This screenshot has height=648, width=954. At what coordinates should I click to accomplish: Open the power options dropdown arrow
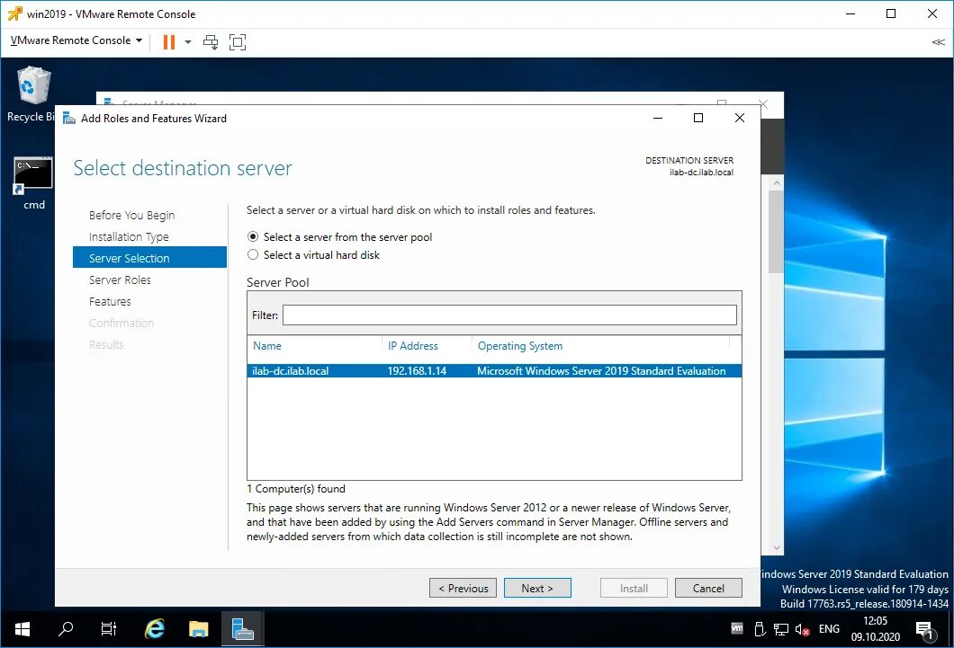click(x=188, y=42)
